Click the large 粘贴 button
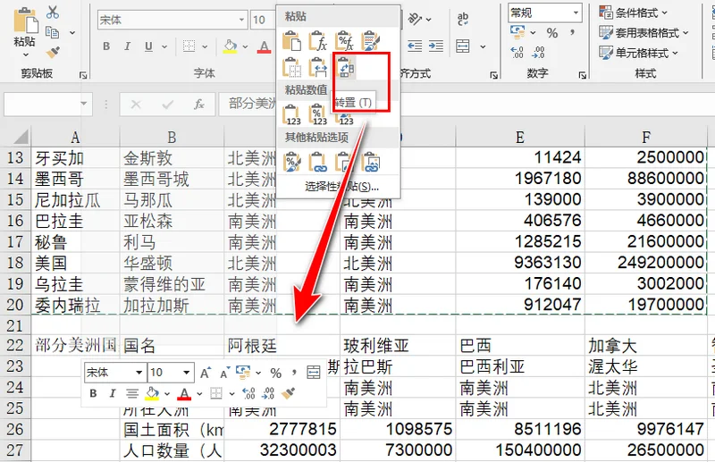 tap(25, 27)
